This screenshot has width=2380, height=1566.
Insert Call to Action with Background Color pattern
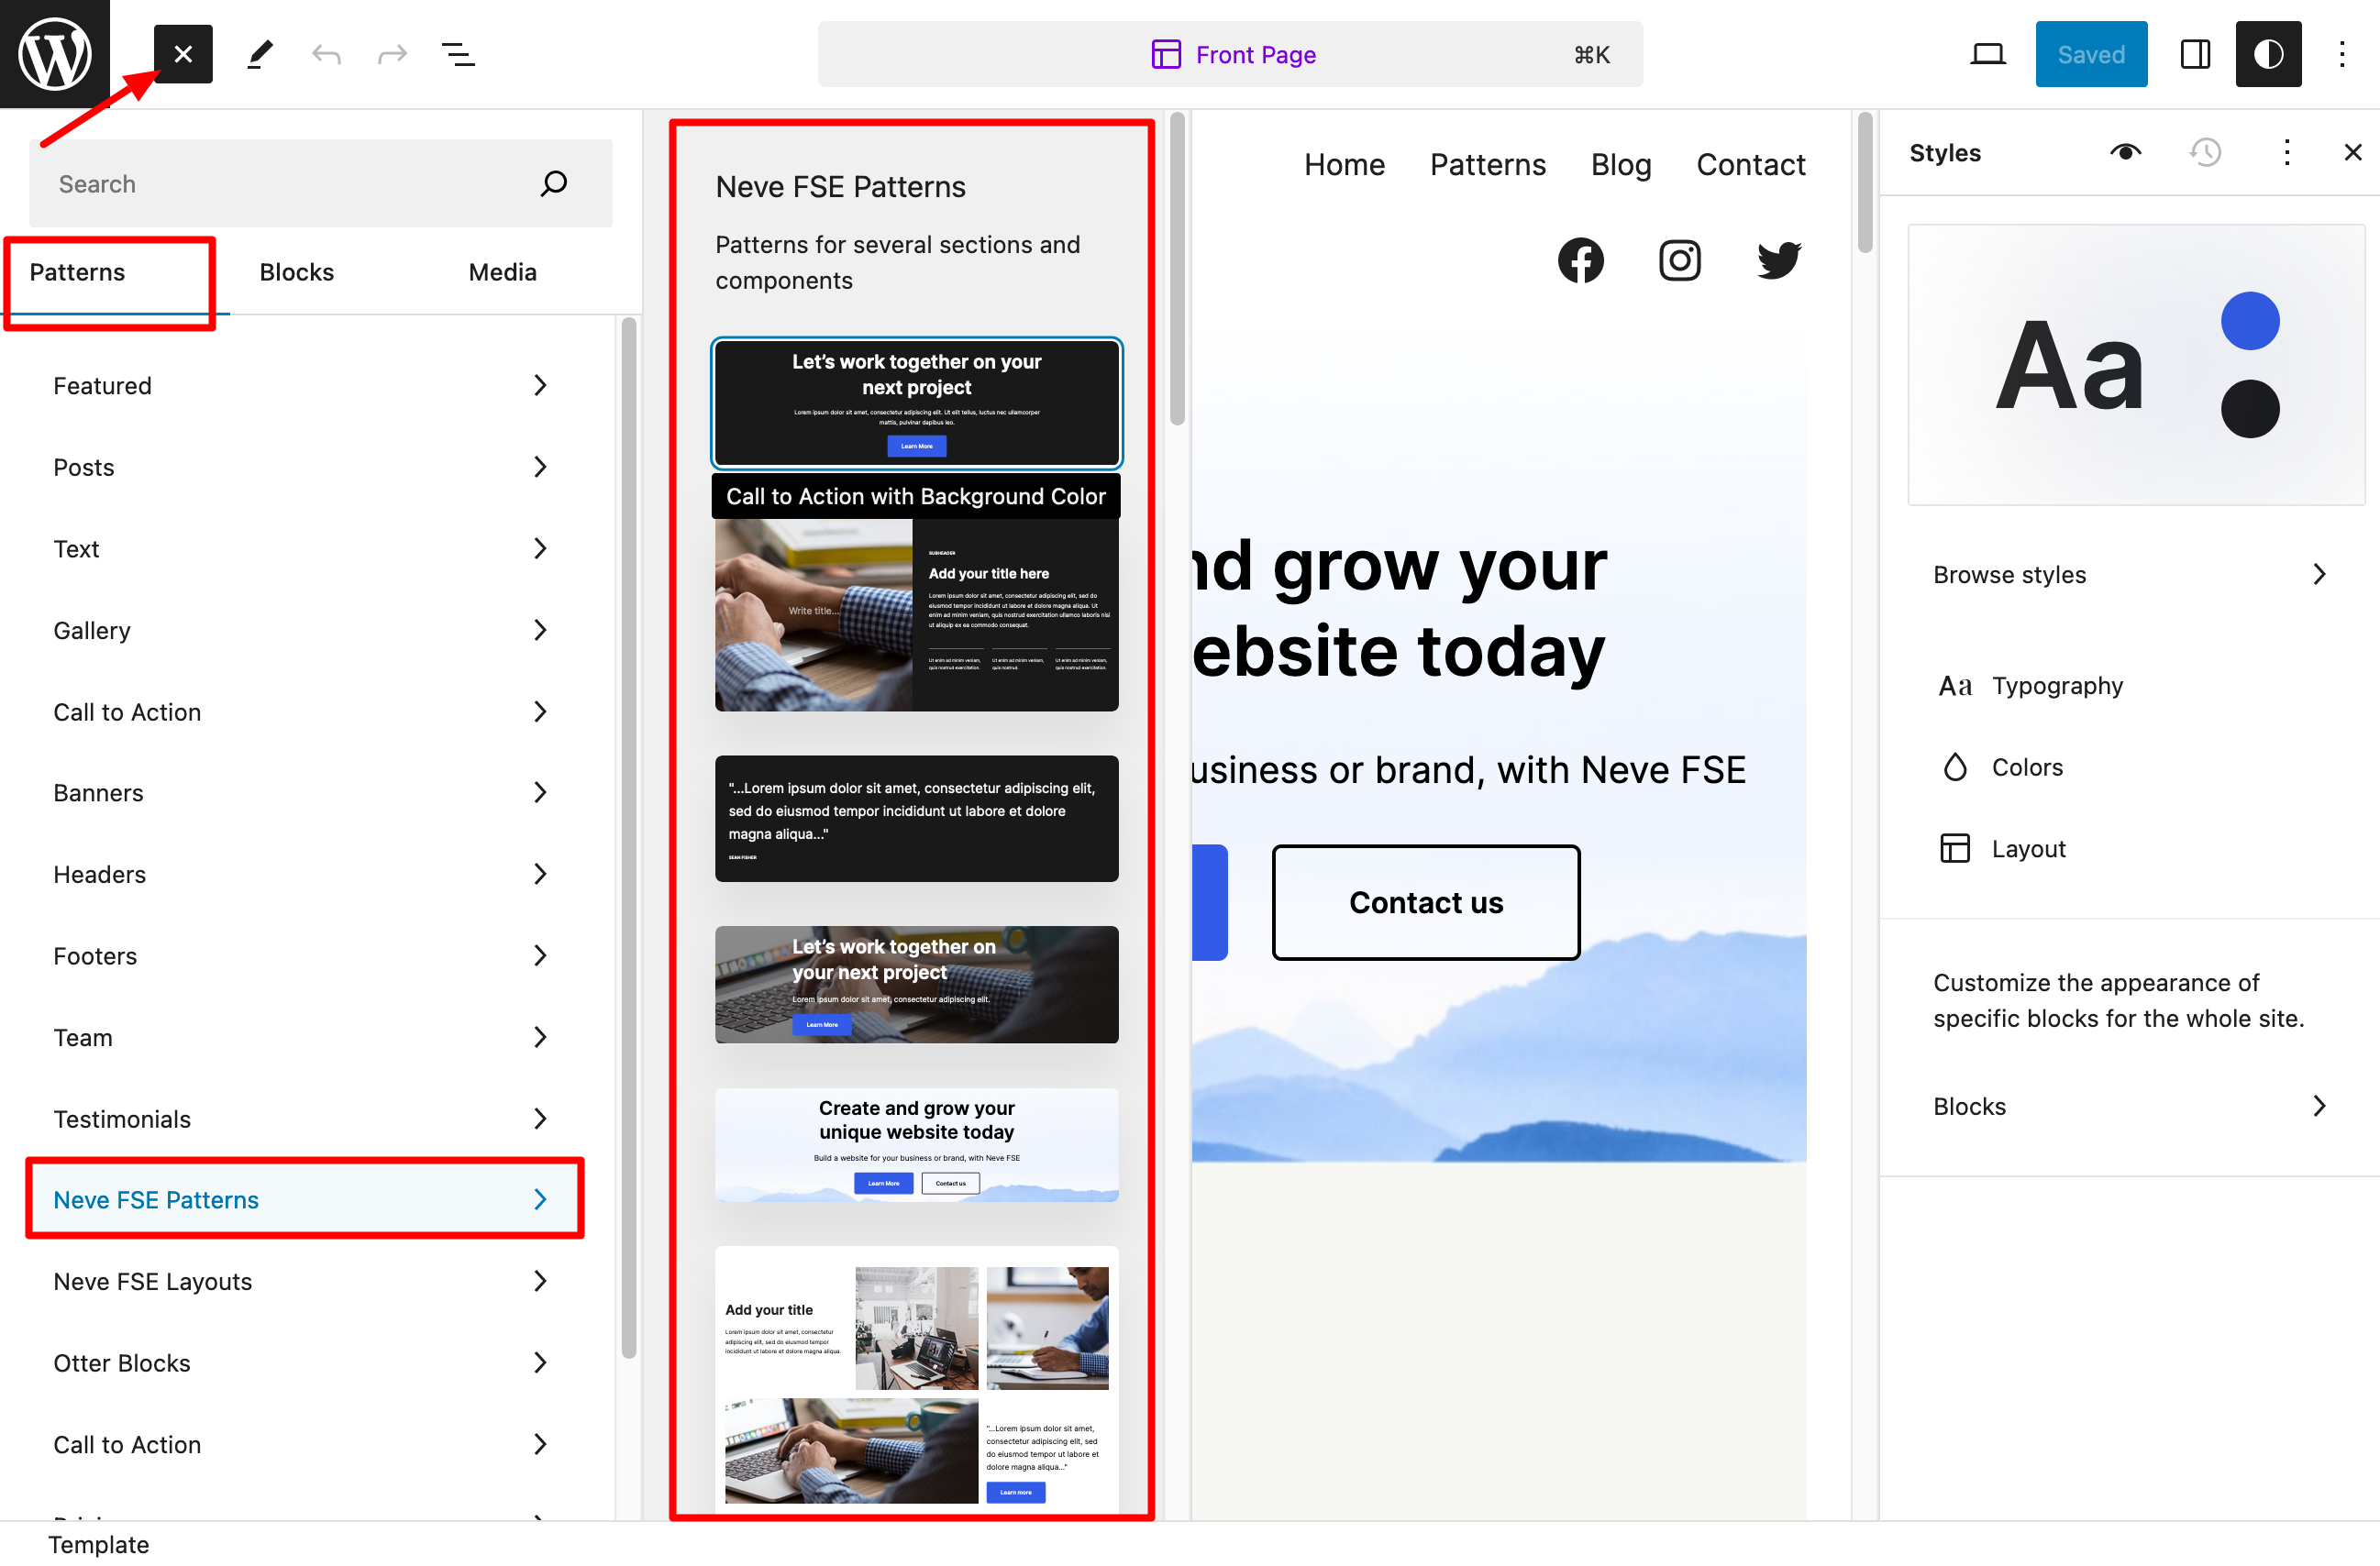(x=916, y=403)
